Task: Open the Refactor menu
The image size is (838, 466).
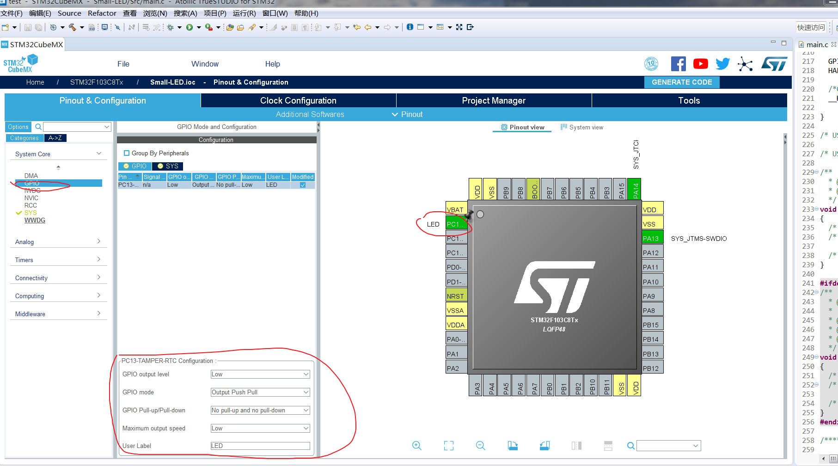Action: pyautogui.click(x=102, y=13)
